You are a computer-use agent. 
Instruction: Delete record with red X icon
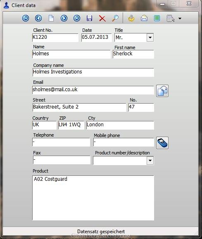[x=102, y=19]
